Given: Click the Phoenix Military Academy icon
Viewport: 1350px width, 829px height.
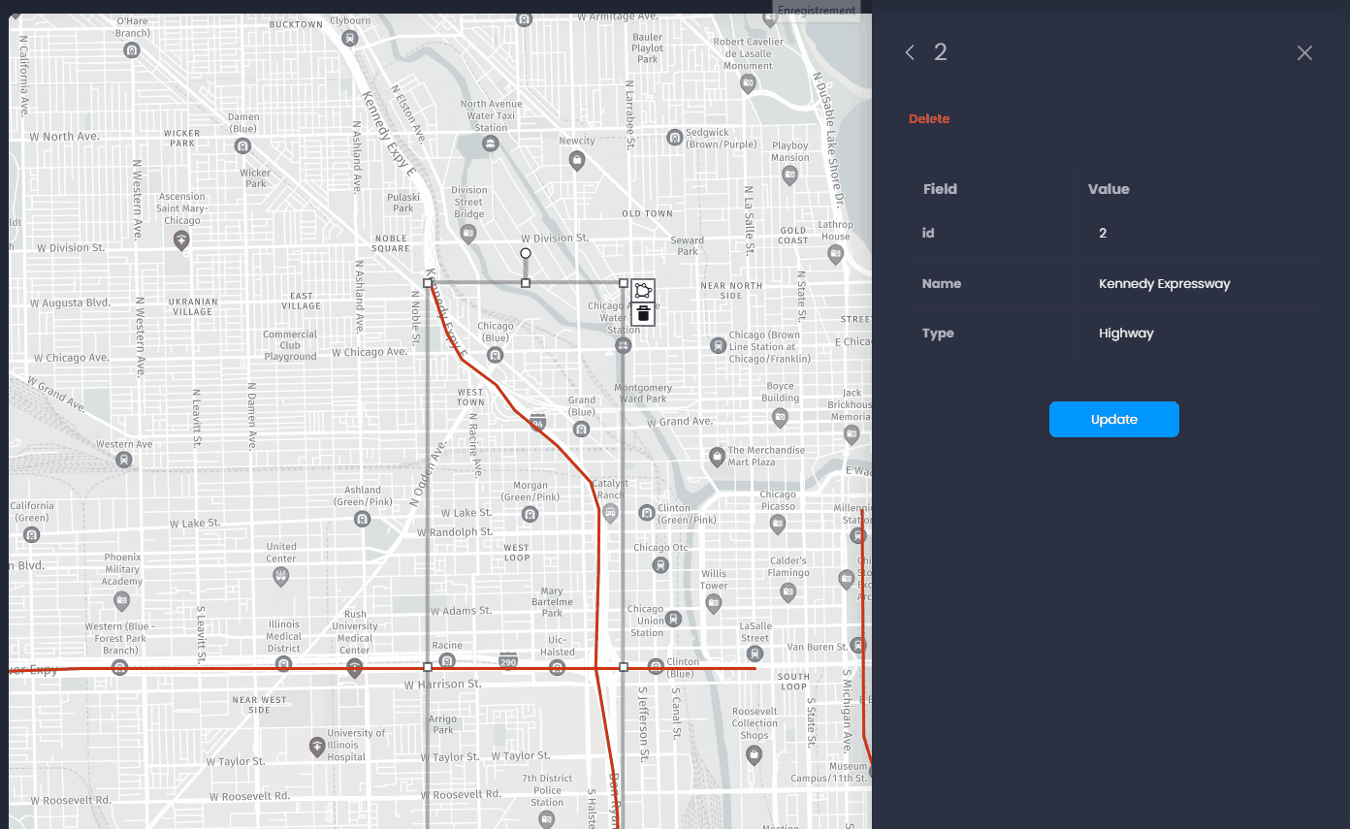Looking at the screenshot, I should 121,601.
